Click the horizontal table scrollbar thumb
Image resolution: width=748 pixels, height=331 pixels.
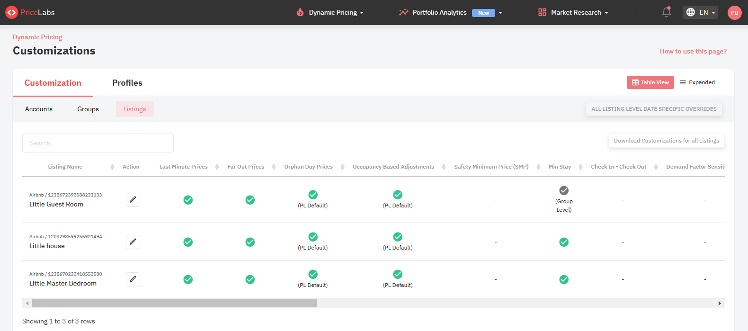point(175,303)
